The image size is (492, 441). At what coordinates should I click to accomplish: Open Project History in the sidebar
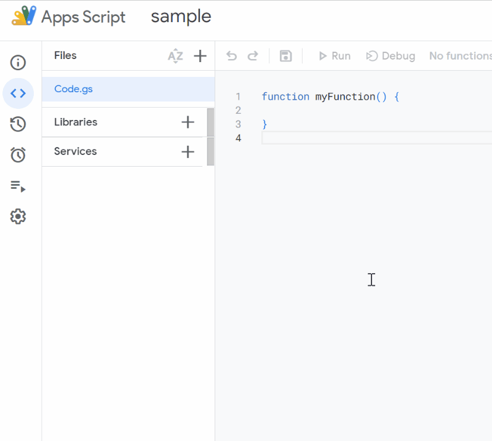(x=18, y=124)
